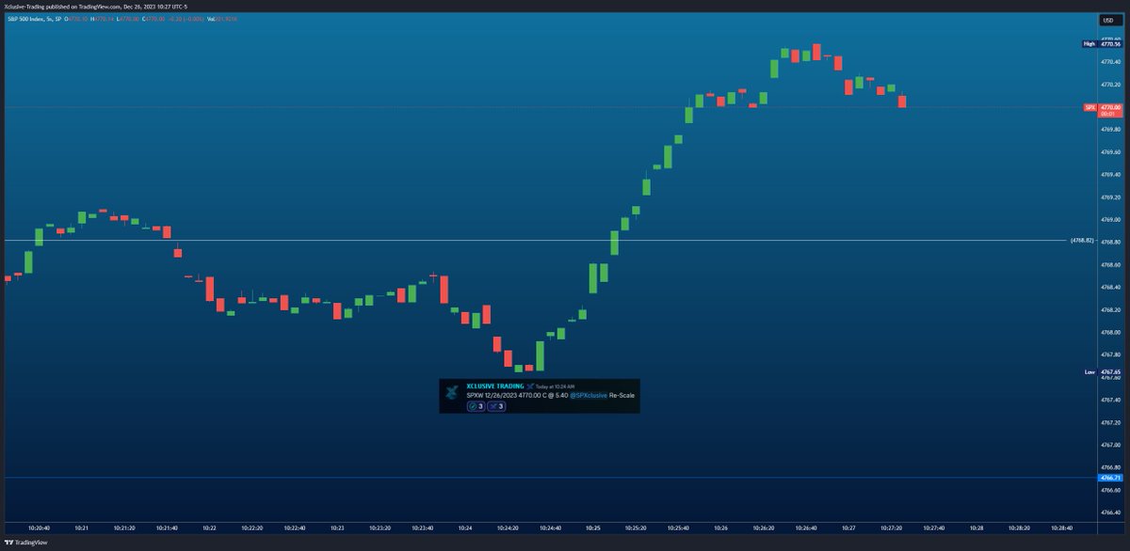
Task: Click the TradingView logo at bottom left
Action: 26,543
